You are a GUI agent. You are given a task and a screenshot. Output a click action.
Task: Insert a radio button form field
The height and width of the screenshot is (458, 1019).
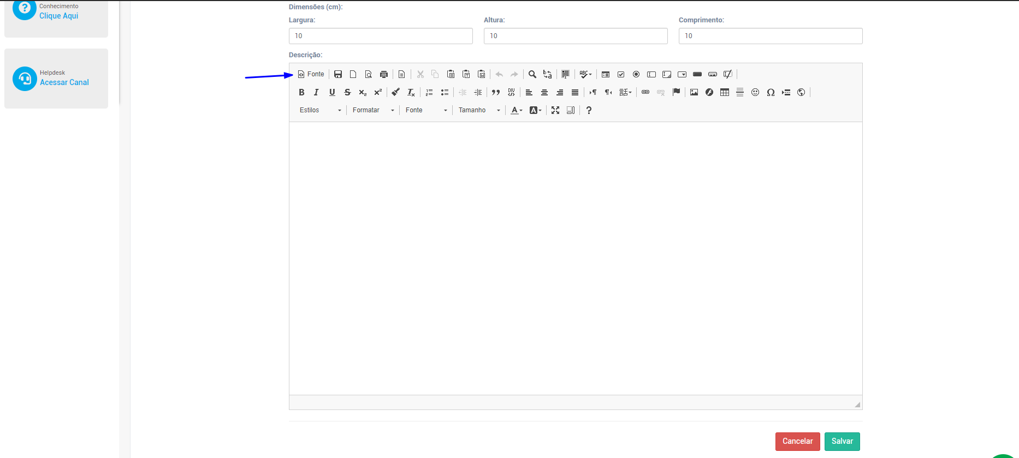pyautogui.click(x=636, y=74)
